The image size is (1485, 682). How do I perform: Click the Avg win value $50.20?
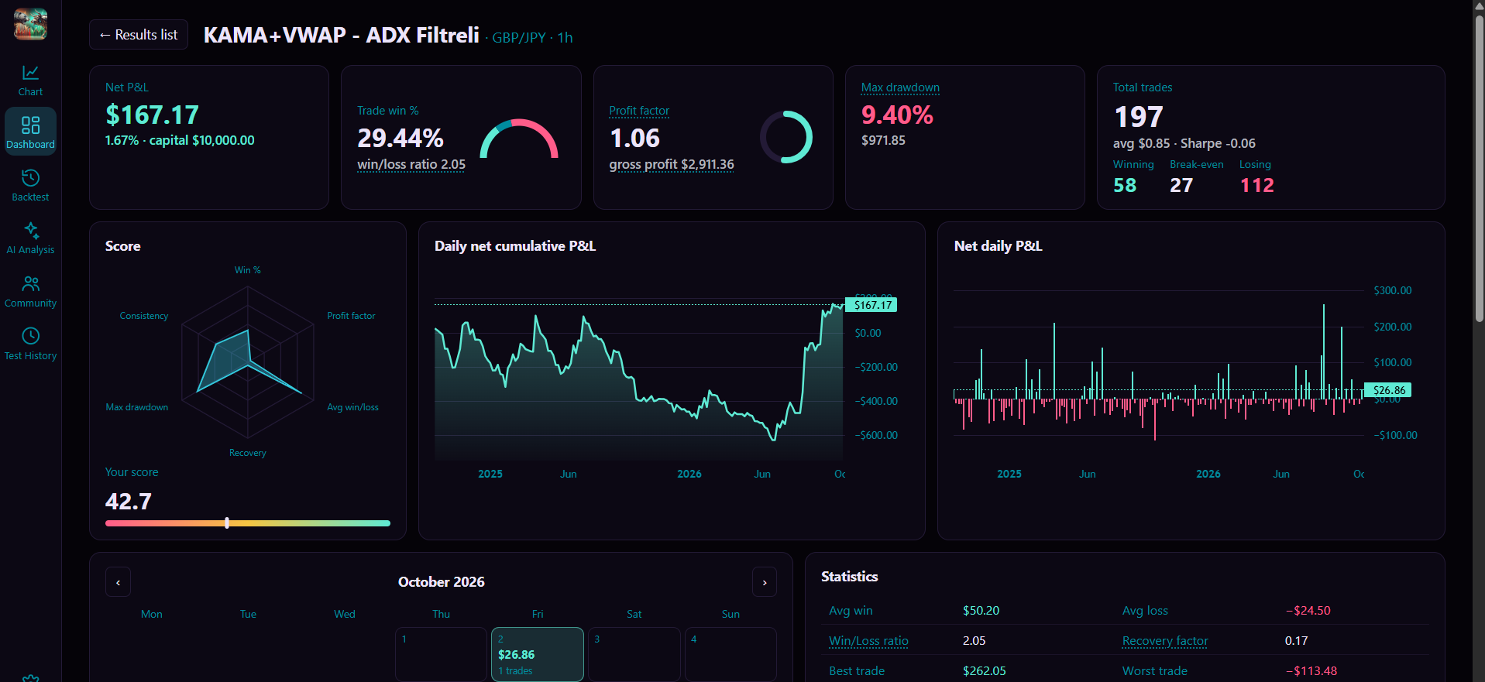(x=981, y=611)
